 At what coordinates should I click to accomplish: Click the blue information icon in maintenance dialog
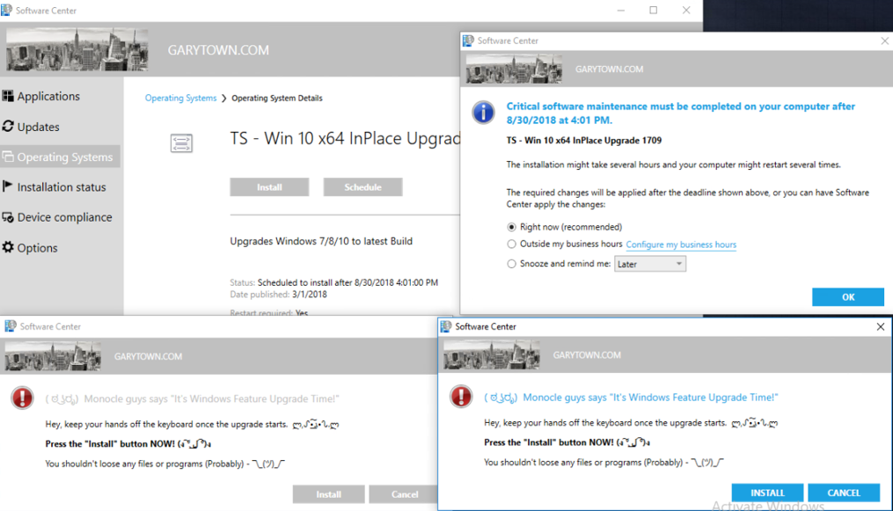pos(483,113)
